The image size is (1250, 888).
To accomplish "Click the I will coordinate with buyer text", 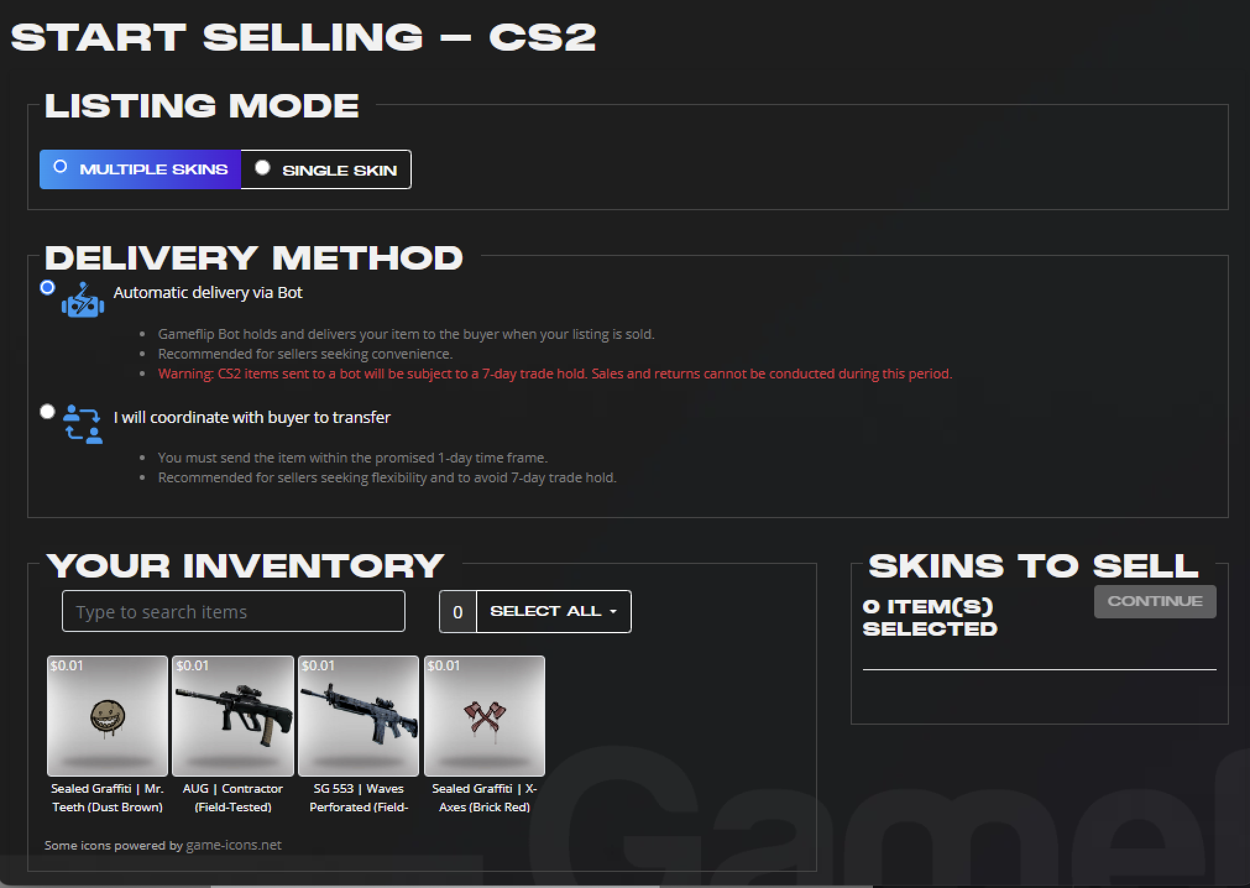I will pyautogui.click(x=252, y=417).
